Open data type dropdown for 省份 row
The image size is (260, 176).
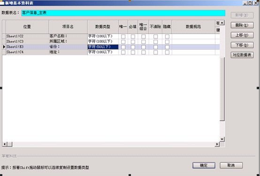click(103, 47)
